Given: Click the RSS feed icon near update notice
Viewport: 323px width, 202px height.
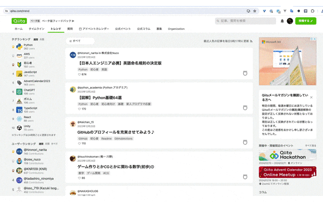Looking at the screenshot, I should point(251,41).
